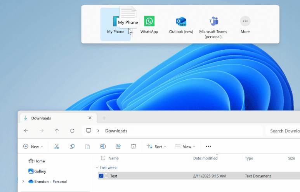The width and height of the screenshot is (300, 192).
Task: Click the Paste toolbar icon
Action: (x=87, y=147)
